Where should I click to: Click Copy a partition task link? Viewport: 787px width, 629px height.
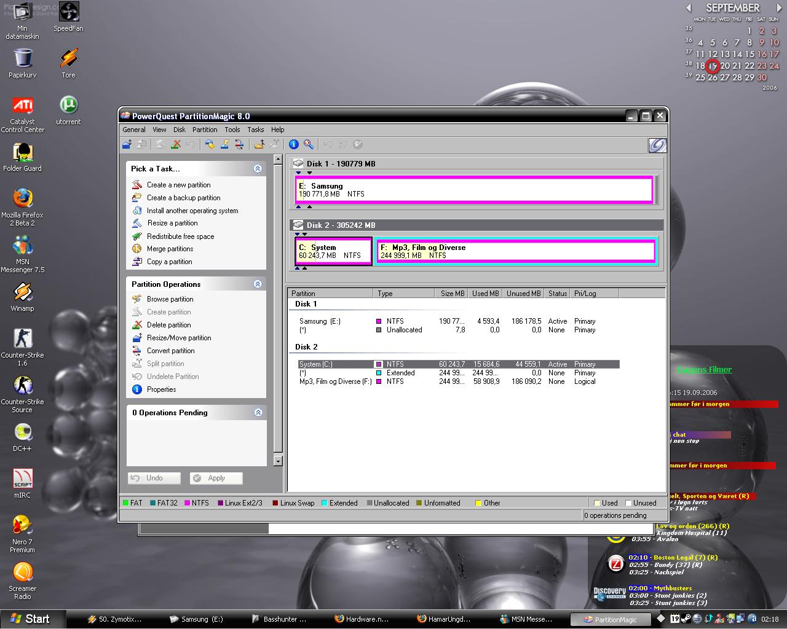pyautogui.click(x=169, y=262)
